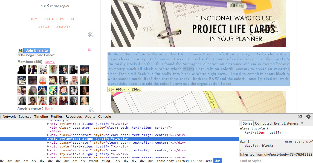Click the #main breadcrumb item

[93, 161]
